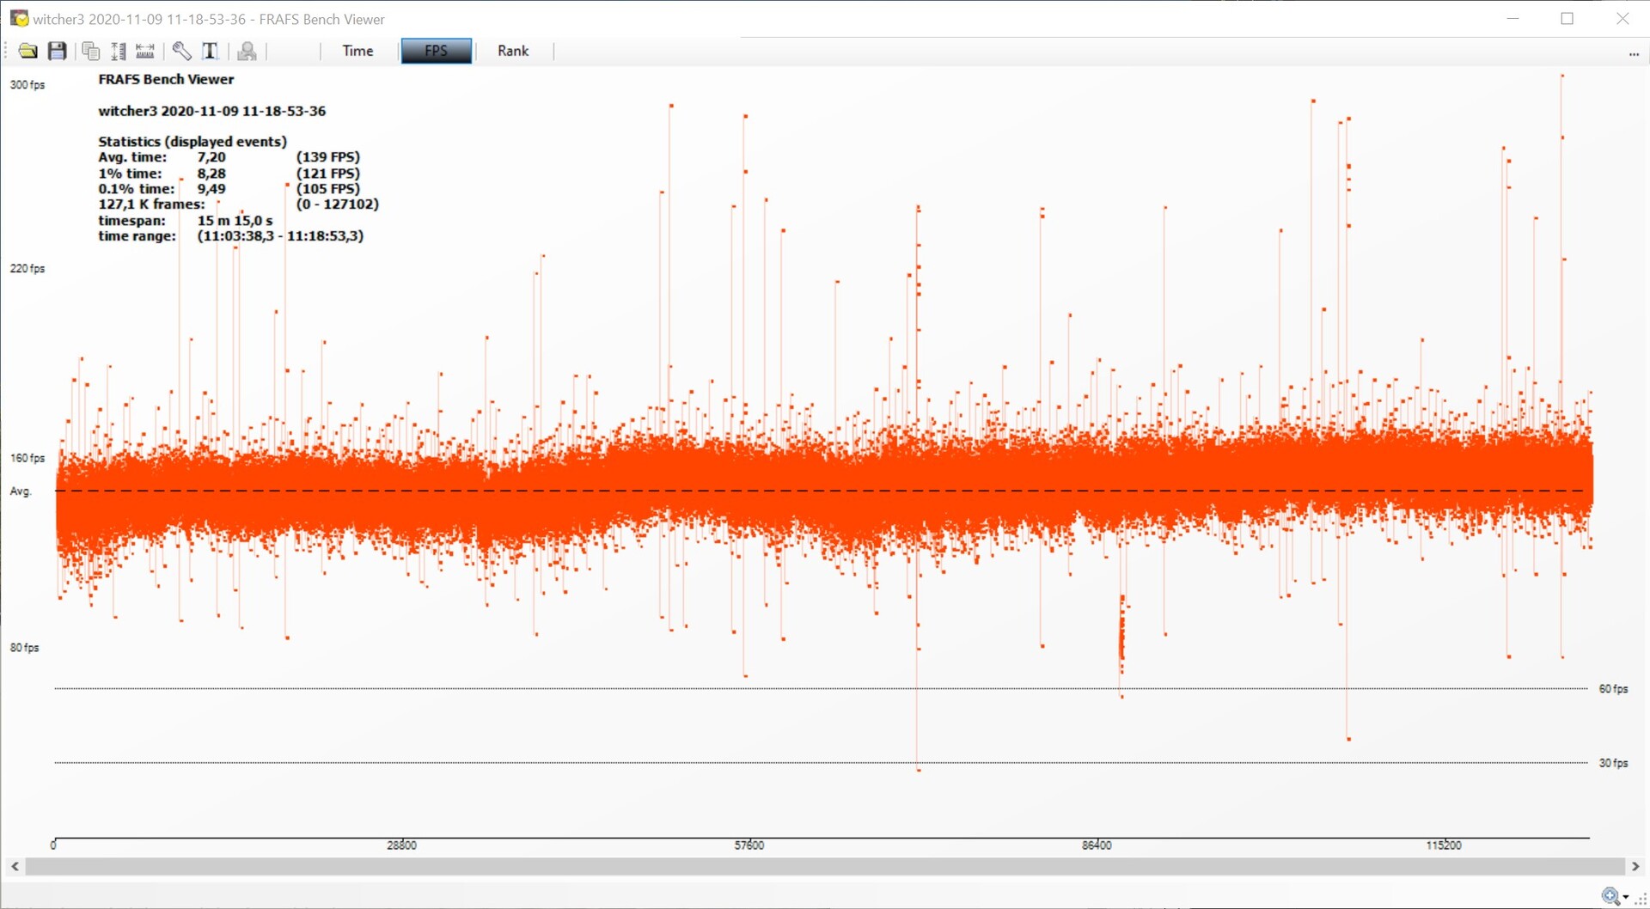Click the grayed-out user stamp icon
Viewport: 1650px width, 909px height.
point(247,52)
